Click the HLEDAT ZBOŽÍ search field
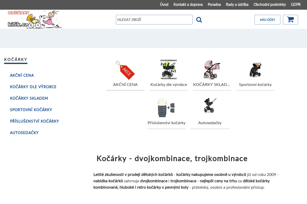This screenshot has width=307, height=204. coord(154,19)
